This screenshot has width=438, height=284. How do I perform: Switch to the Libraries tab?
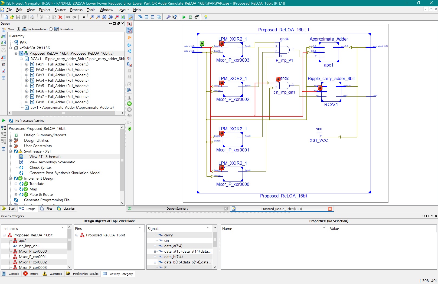[69, 209]
